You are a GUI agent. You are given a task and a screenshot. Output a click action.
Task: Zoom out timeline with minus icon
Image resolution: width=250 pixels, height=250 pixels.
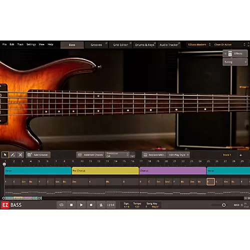[245, 198]
